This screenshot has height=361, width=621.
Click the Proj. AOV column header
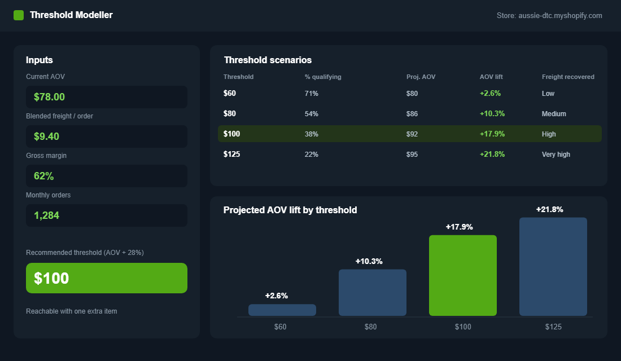tap(421, 77)
